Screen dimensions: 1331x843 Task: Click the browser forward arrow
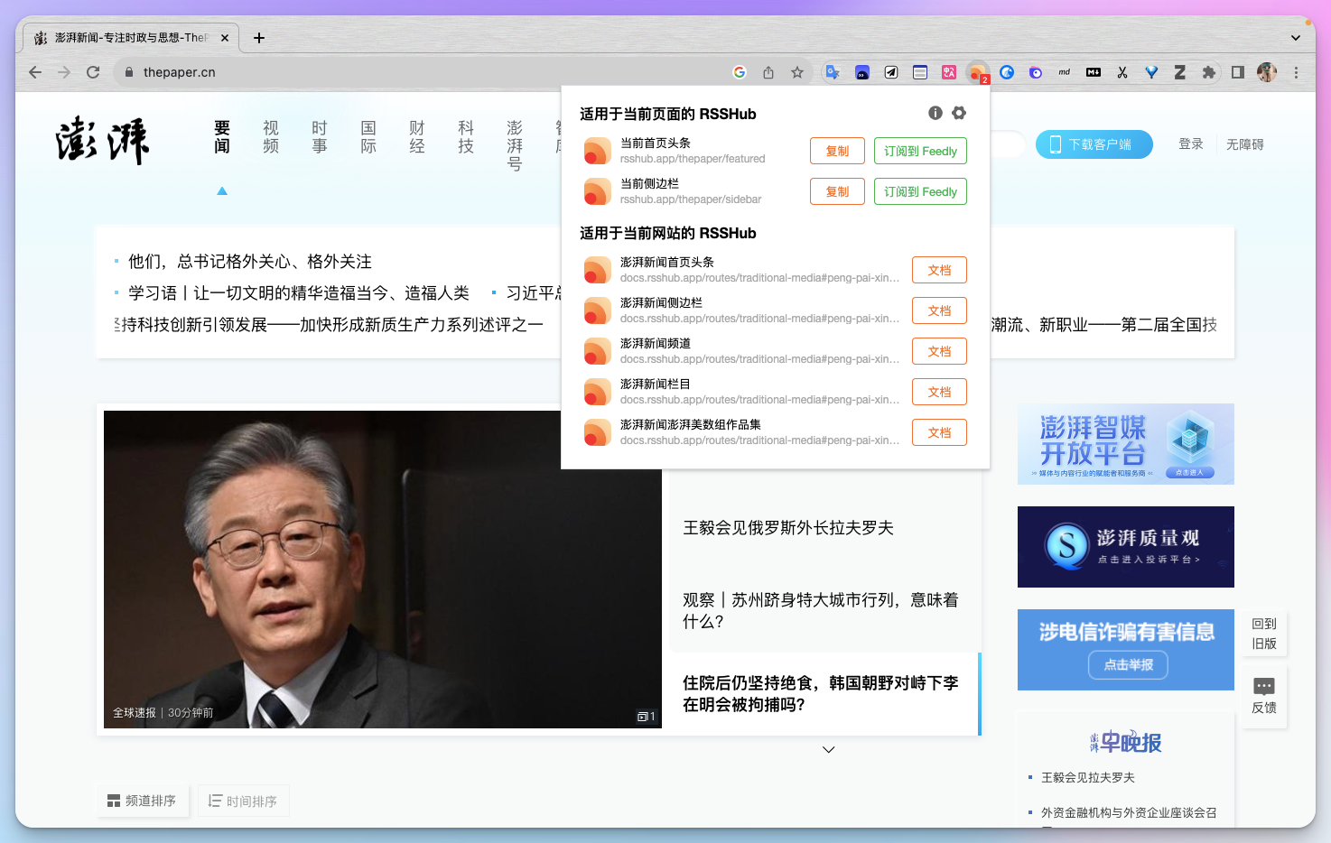64,72
